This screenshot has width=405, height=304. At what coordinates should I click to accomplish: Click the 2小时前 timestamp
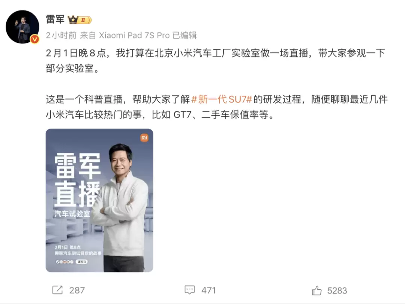click(61, 35)
